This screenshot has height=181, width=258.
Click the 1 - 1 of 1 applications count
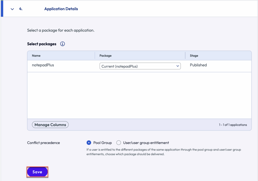(x=233, y=125)
